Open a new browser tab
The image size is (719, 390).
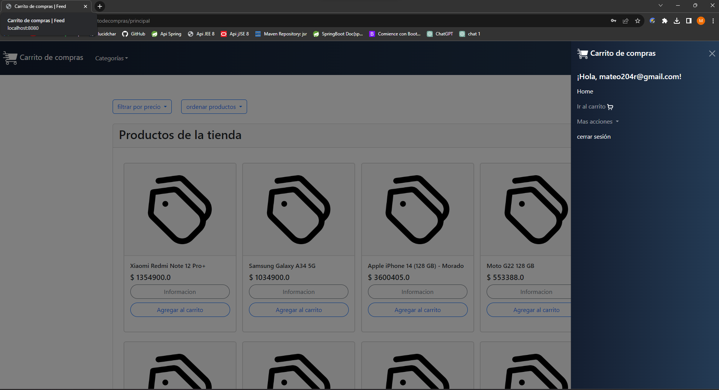99,6
